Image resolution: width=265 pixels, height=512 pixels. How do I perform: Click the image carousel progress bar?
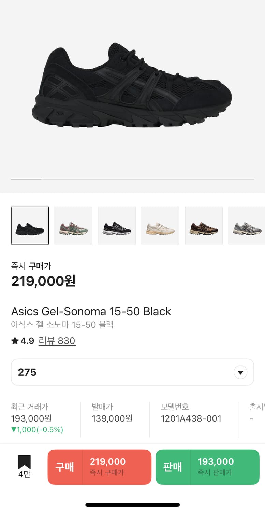tap(132, 179)
